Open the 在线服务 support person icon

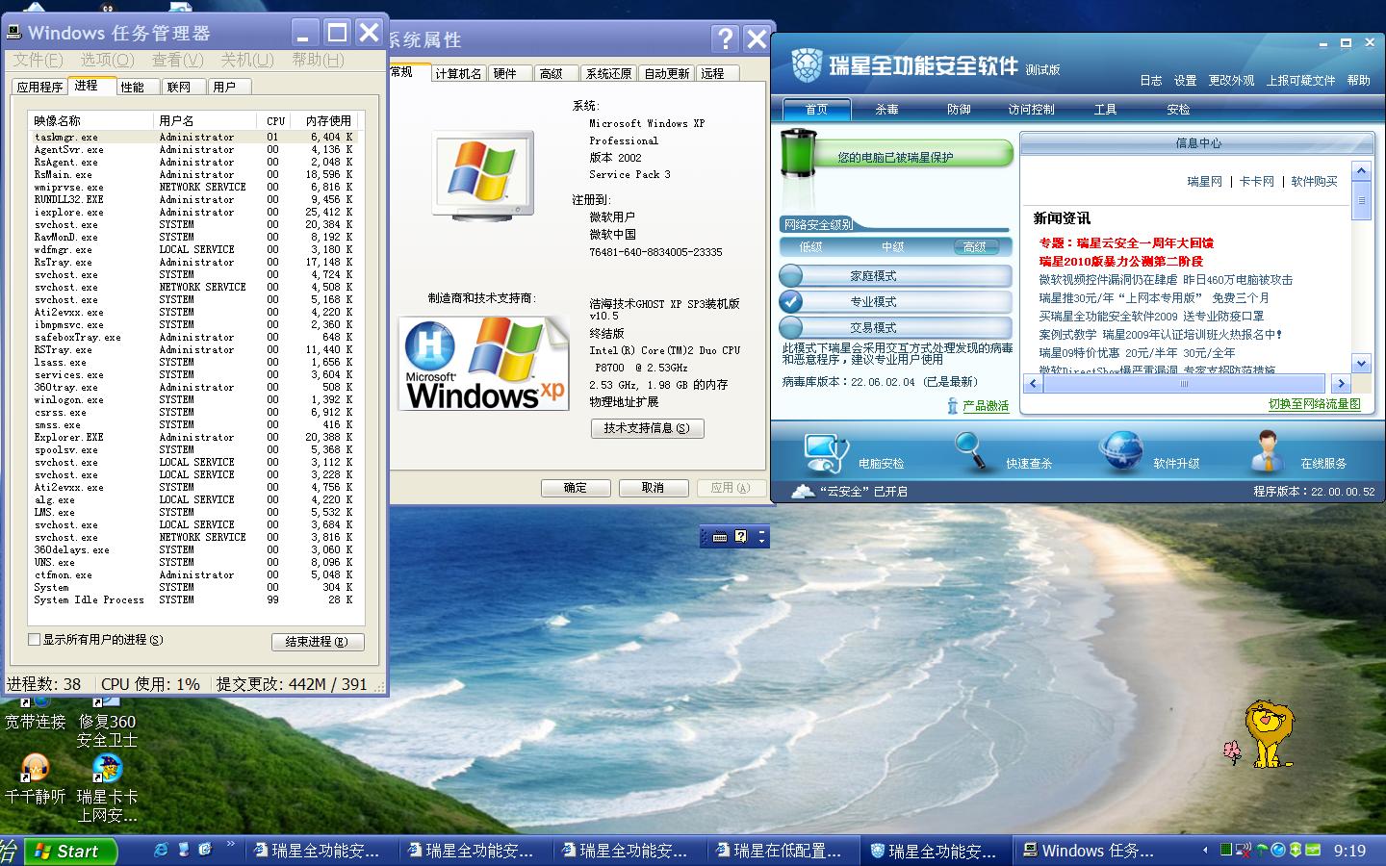(x=1268, y=451)
